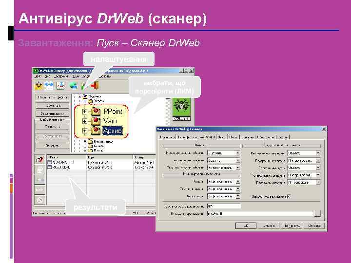Viewport: 351px width, 263px height.
Task: Open the Помощь menu in scanner window
Action: (x=105, y=76)
